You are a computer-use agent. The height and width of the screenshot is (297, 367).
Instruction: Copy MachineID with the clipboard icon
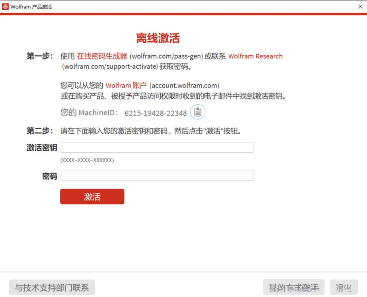pyautogui.click(x=198, y=112)
